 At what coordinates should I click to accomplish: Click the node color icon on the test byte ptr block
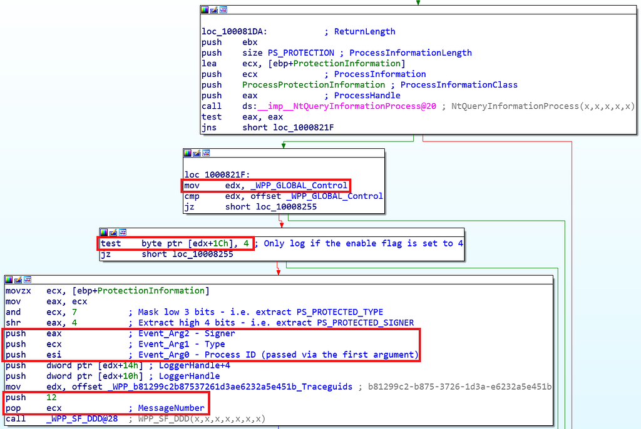[104, 233]
